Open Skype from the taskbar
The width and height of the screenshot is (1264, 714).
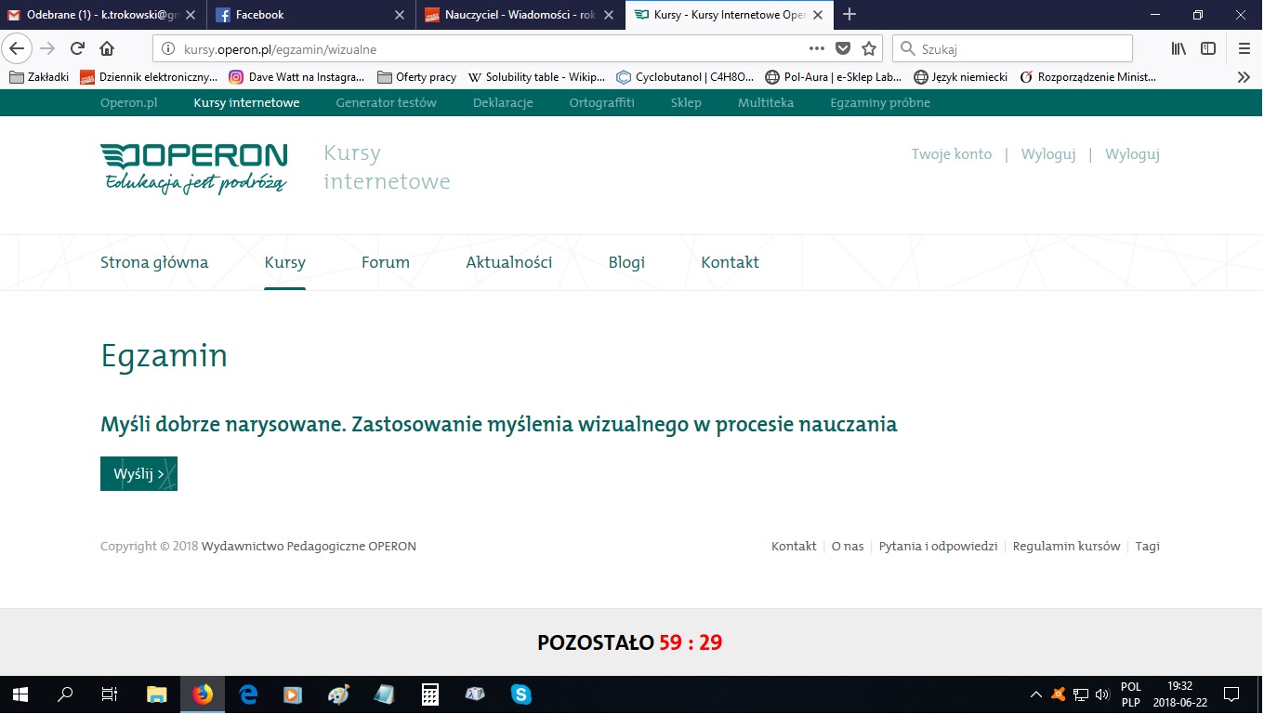point(520,694)
